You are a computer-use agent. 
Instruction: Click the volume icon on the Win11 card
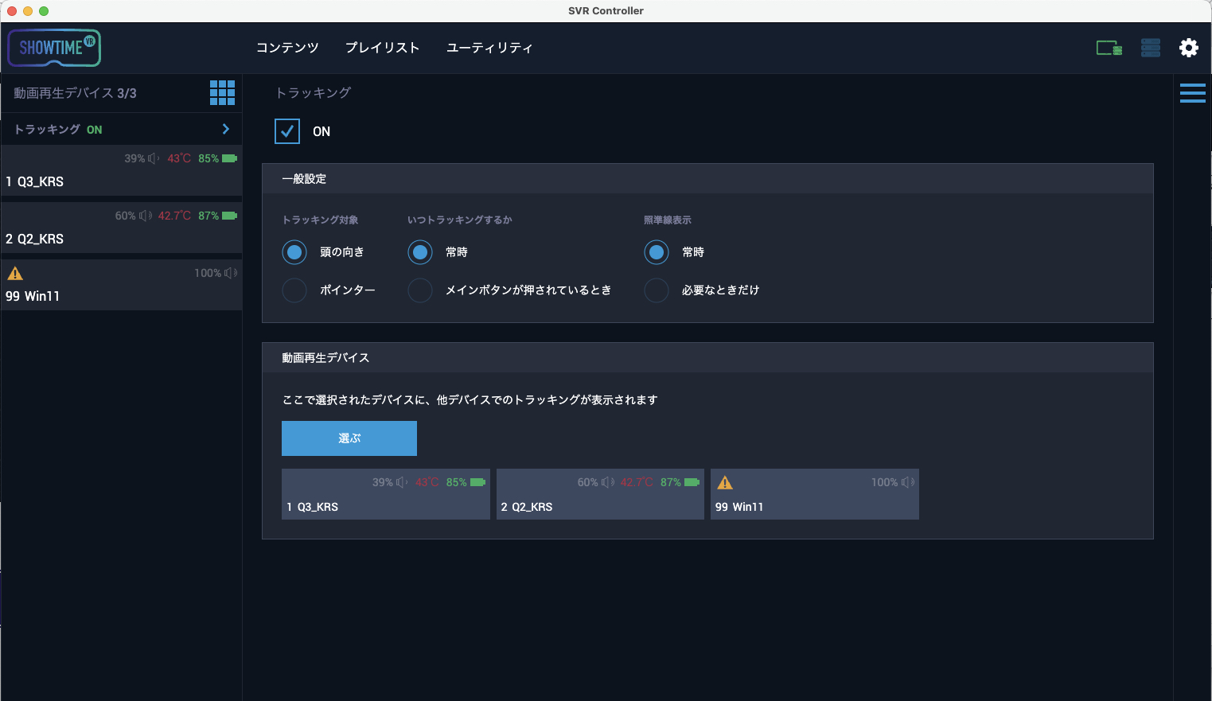pos(908,482)
